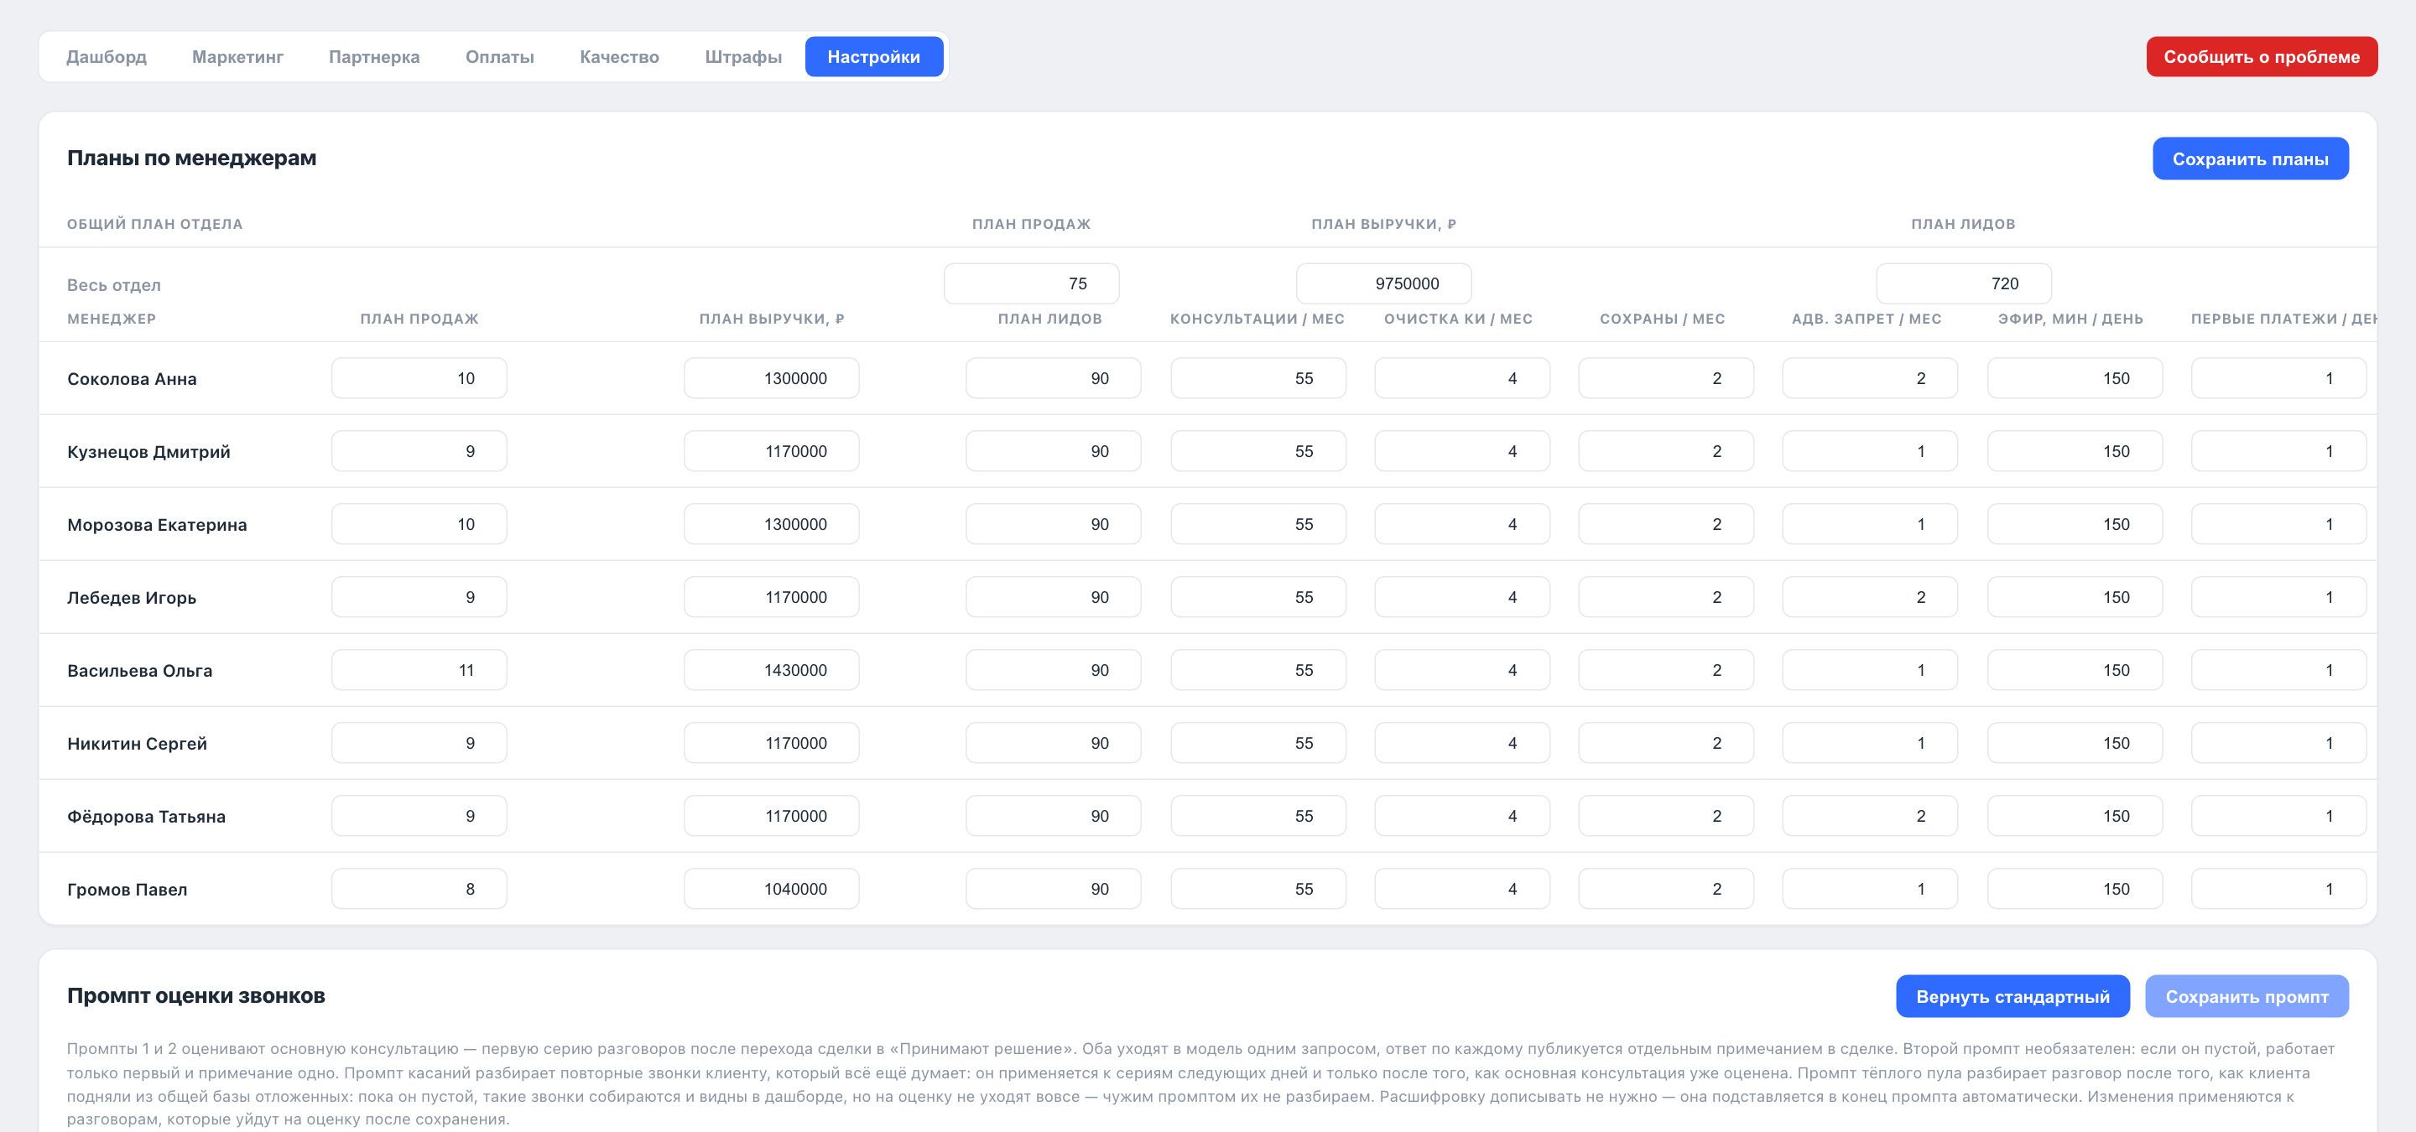The width and height of the screenshot is (2416, 1132).
Task: Edit Лебедев Игорь эфир minutes field
Action: (x=2075, y=598)
